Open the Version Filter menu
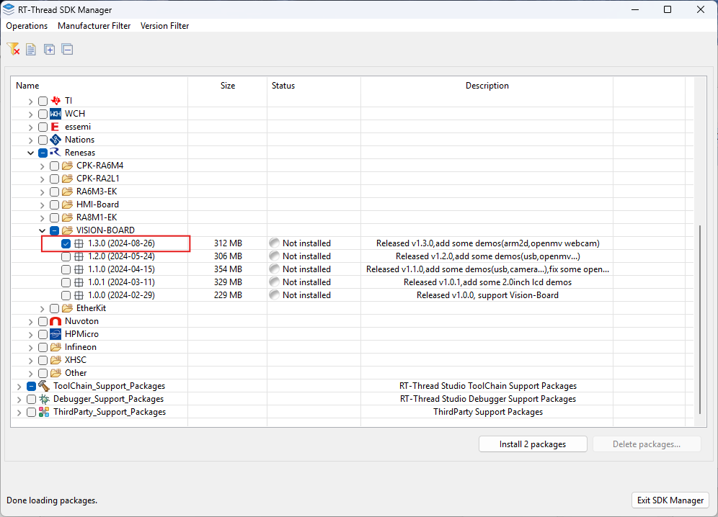 [x=164, y=26]
